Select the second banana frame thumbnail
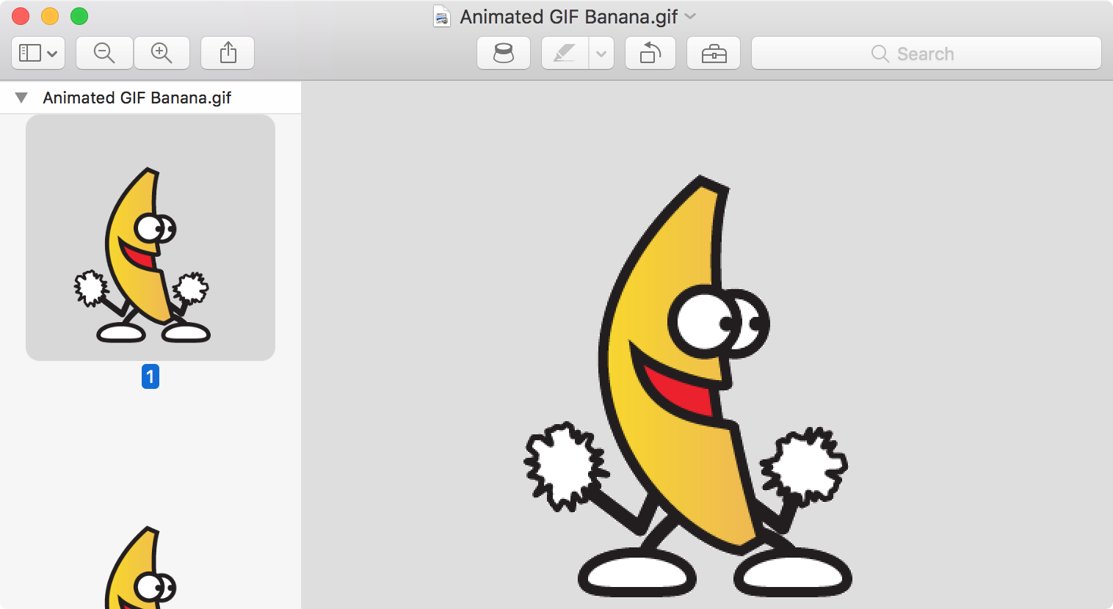Image resolution: width=1113 pixels, height=609 pixels. pos(142,566)
